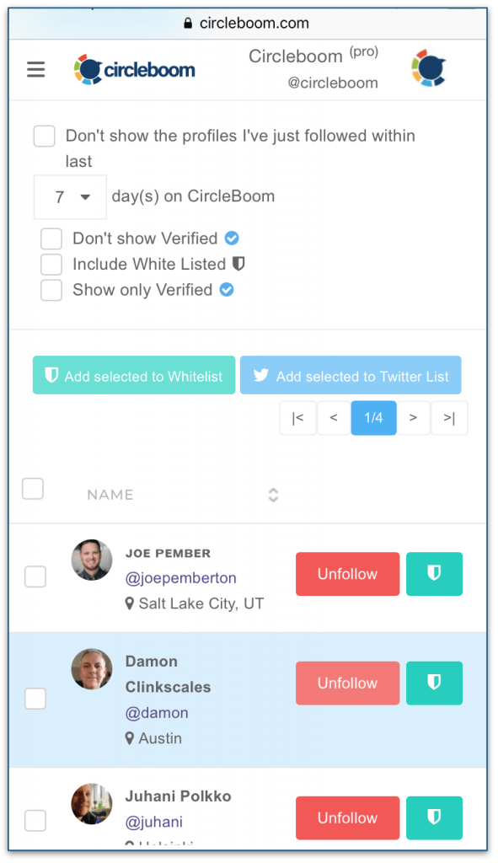Open the 7 days dropdown

coord(71,197)
